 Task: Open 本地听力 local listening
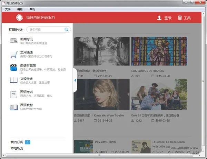coord(17,148)
